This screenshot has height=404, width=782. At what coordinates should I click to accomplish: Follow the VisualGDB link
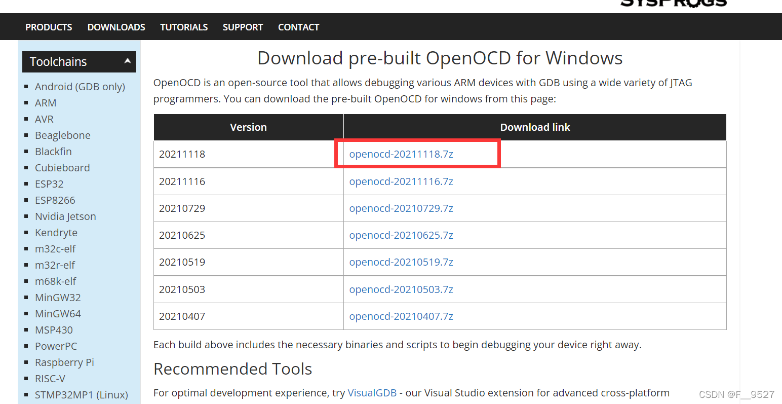[372, 393]
